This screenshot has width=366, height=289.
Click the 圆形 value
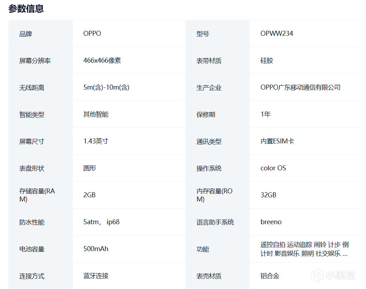click(90, 168)
